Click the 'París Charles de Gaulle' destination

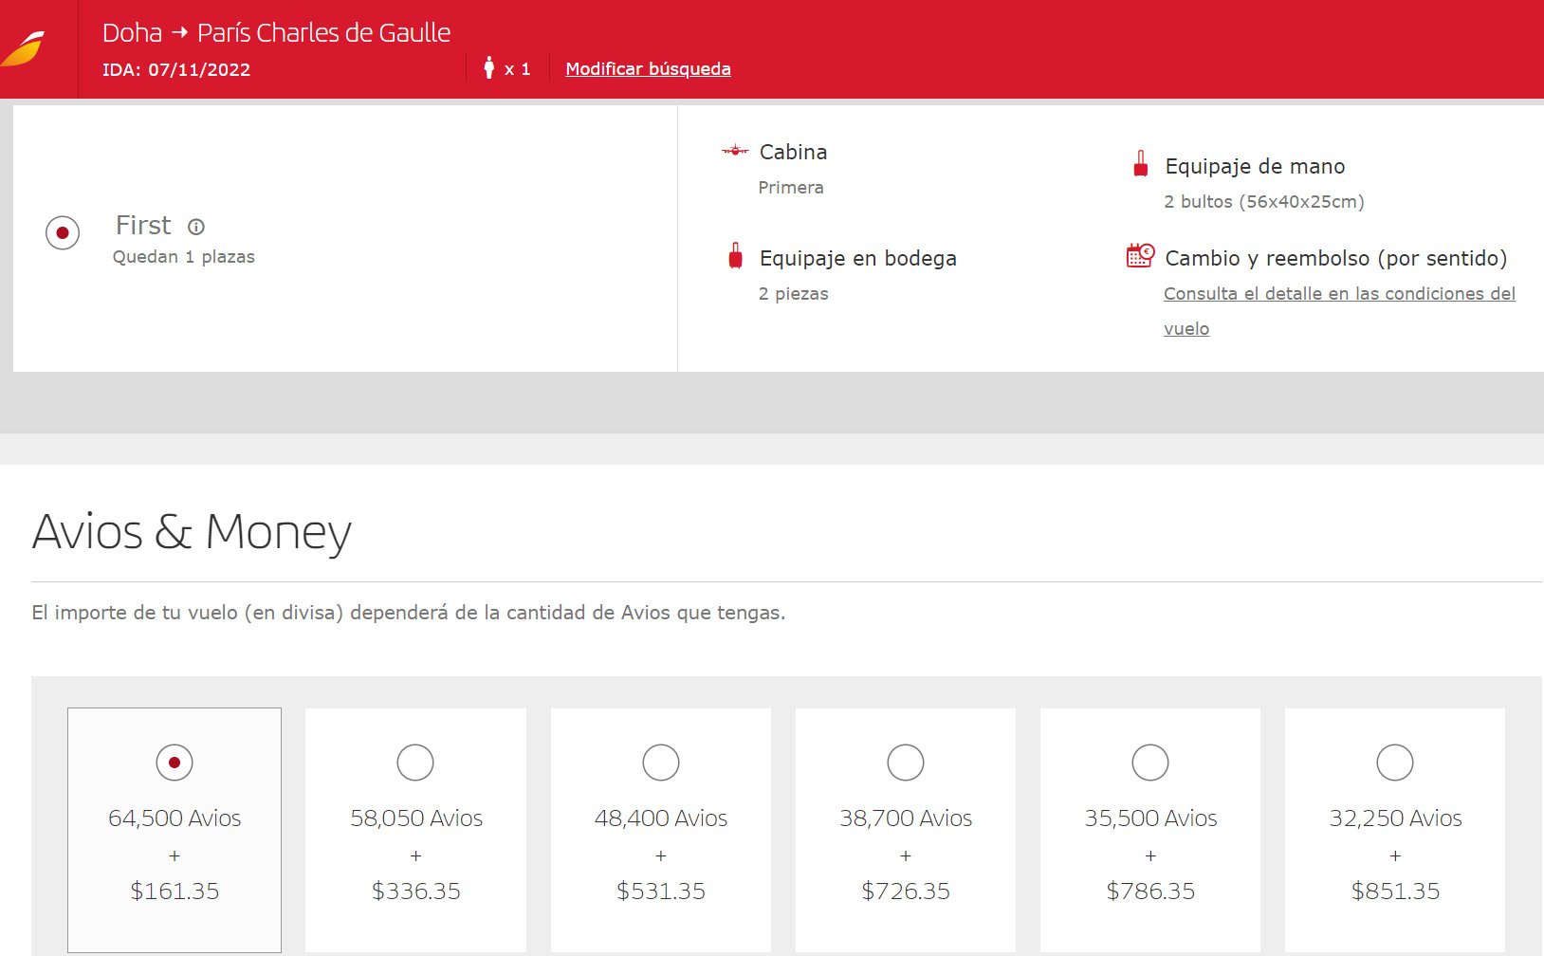pyautogui.click(x=324, y=33)
